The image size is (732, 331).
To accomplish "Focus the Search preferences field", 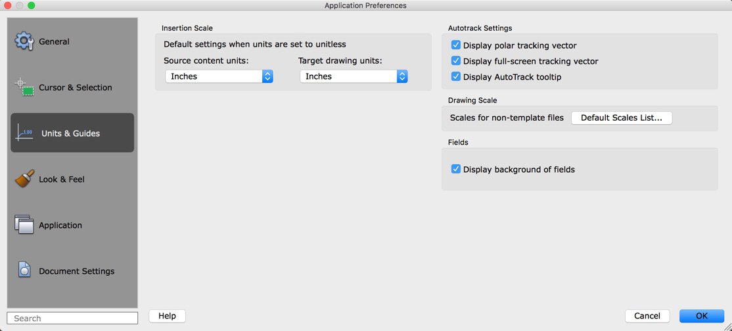I will (x=72, y=318).
